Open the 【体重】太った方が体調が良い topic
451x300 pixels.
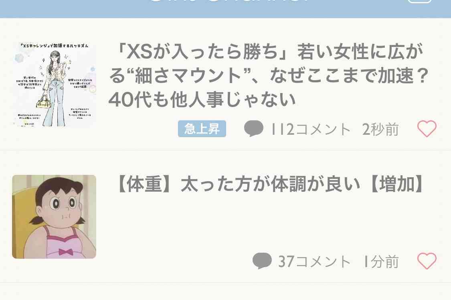[271, 184]
